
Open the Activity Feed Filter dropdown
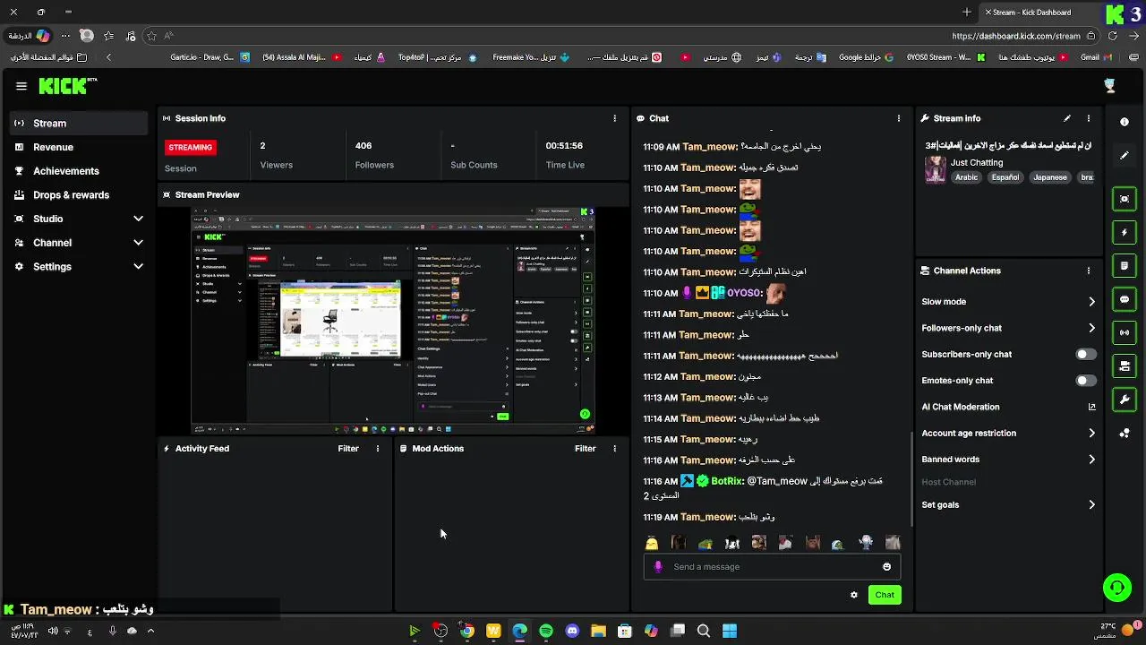pos(348,449)
